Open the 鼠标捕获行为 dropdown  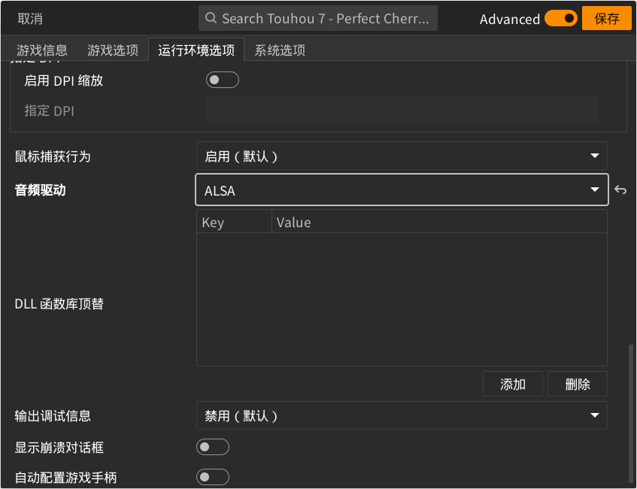(402, 156)
